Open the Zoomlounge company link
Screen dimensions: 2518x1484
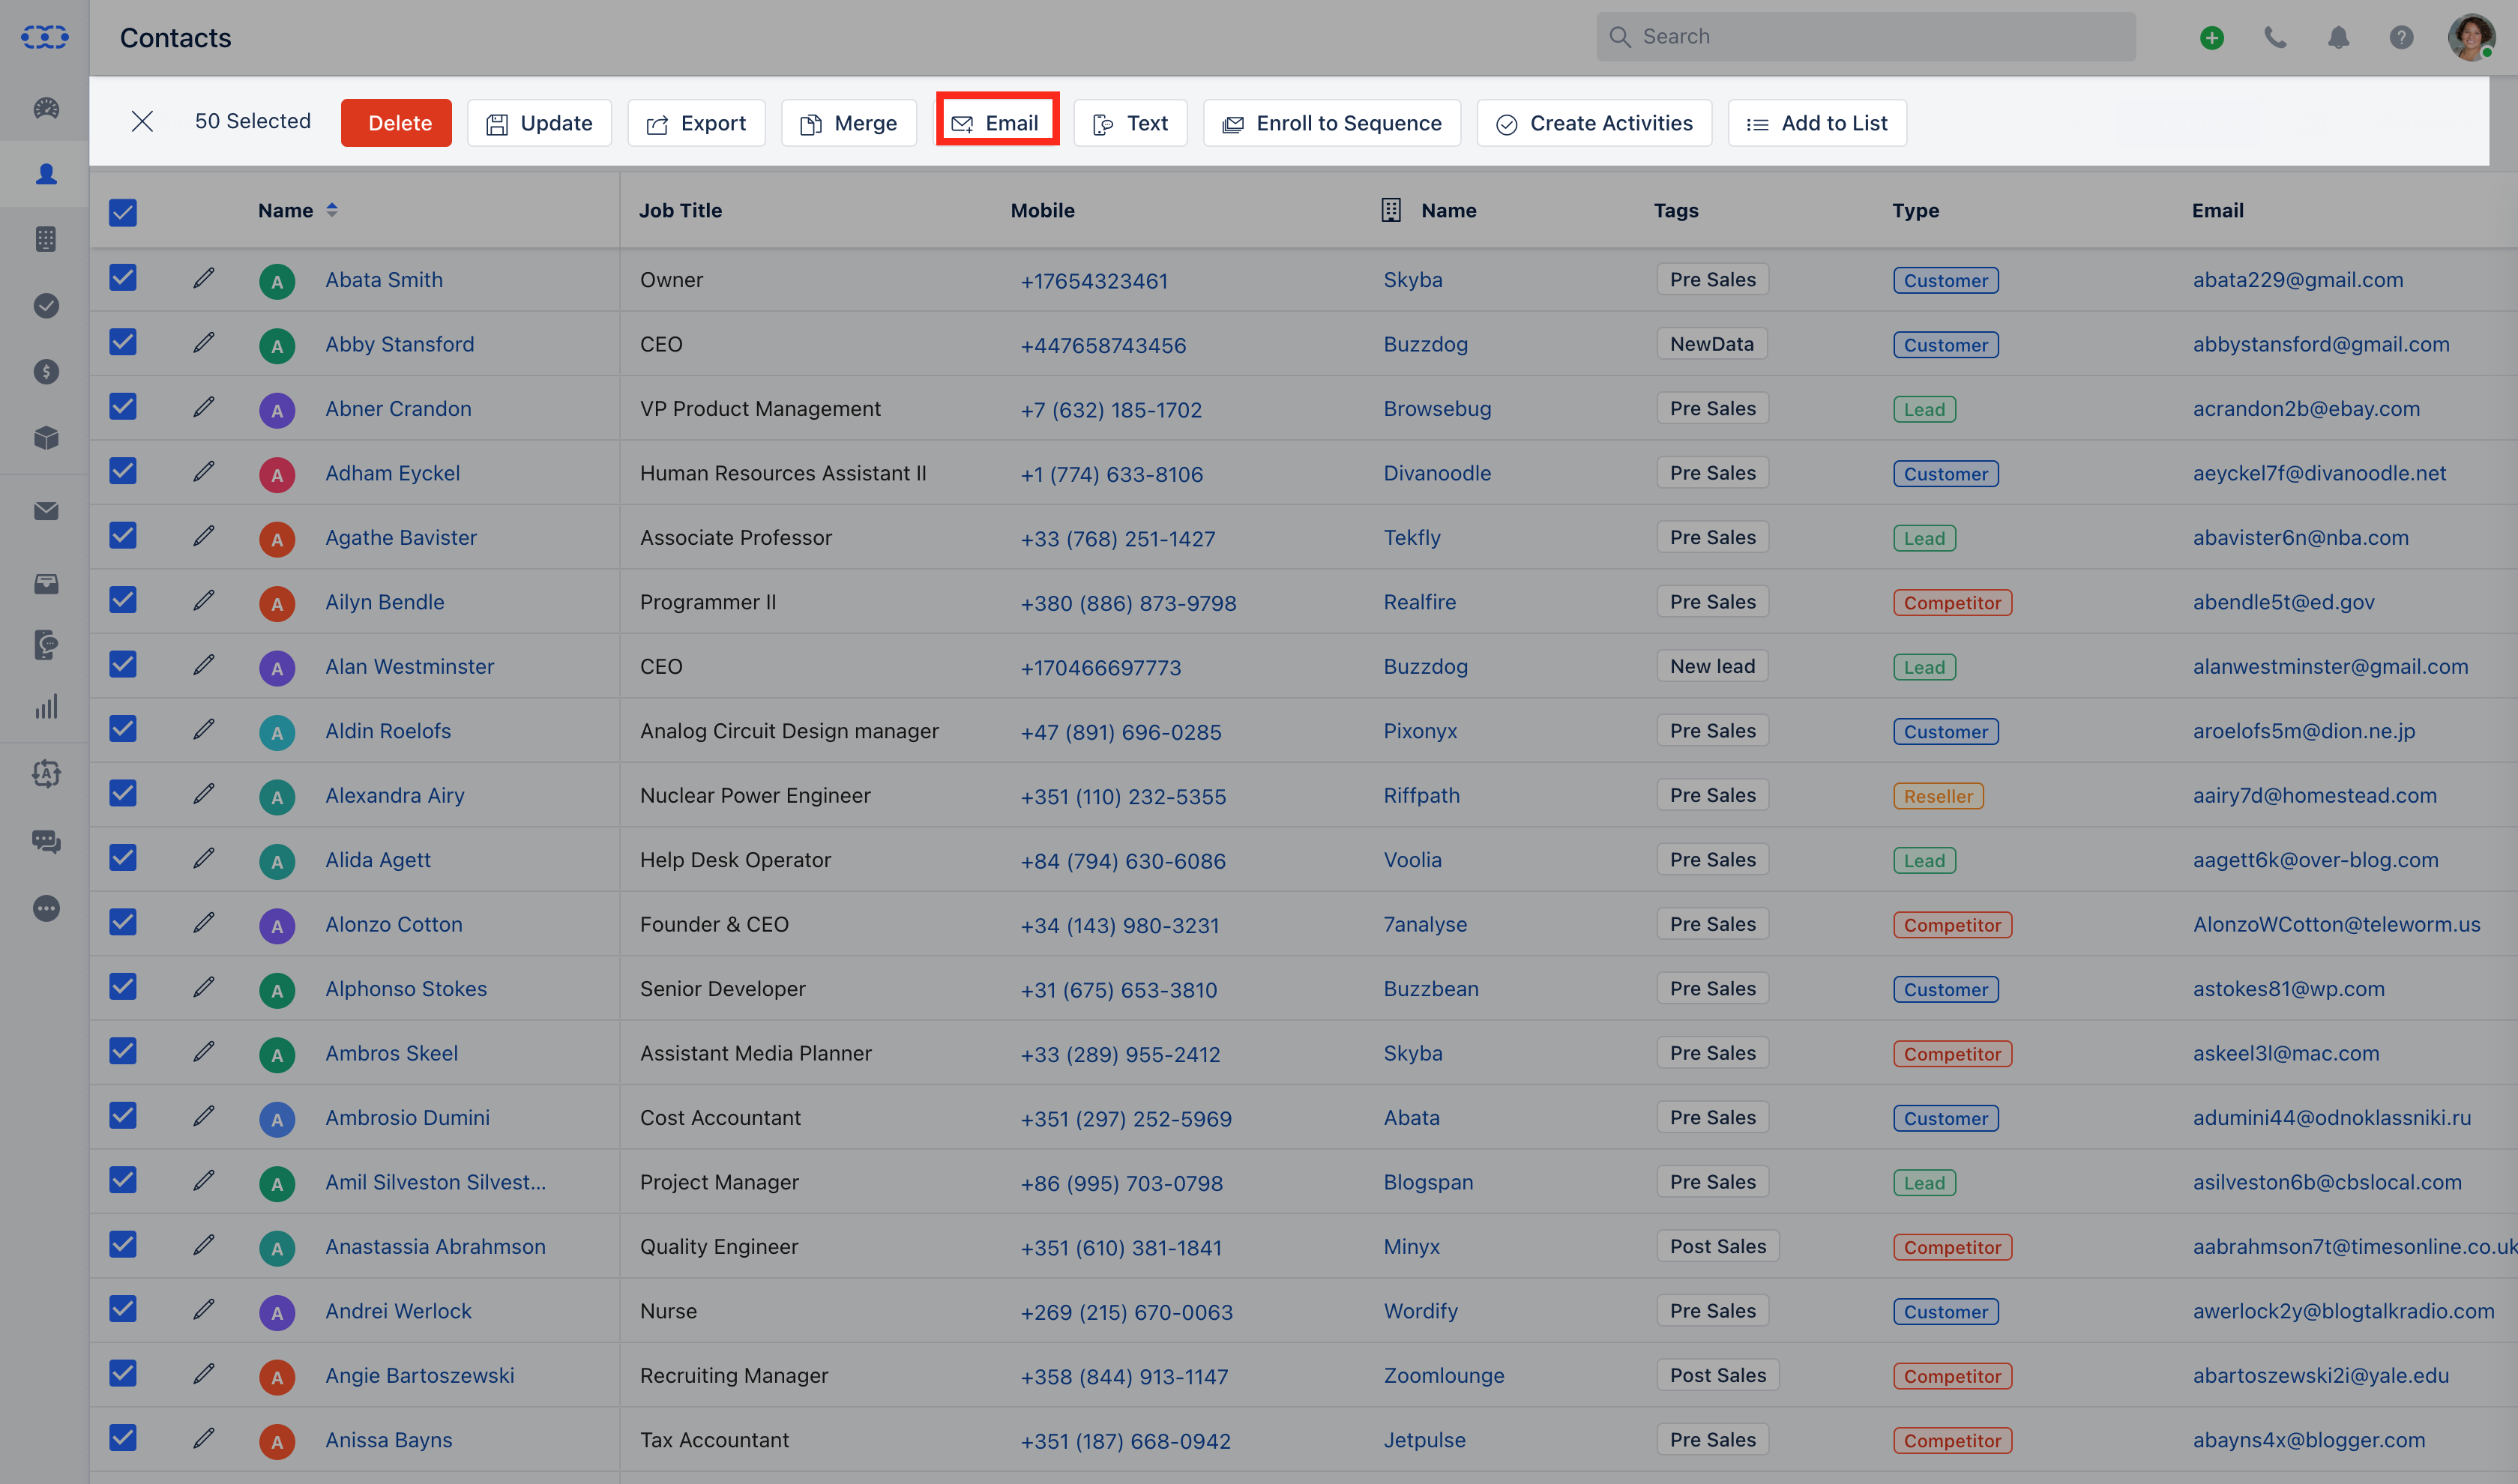[x=1444, y=1375]
